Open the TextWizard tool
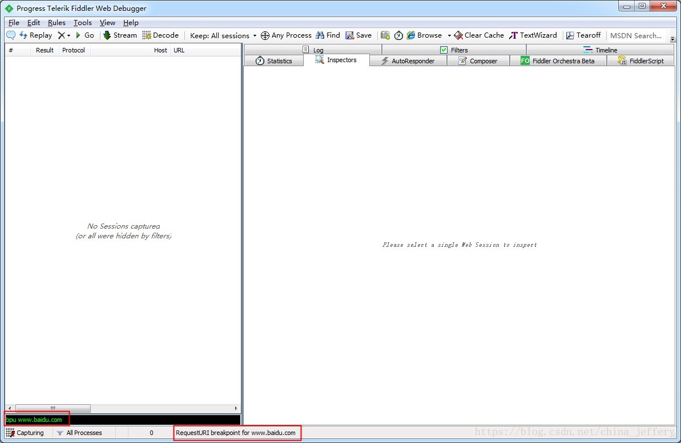Viewport: 681px width, 443px height. (x=533, y=35)
